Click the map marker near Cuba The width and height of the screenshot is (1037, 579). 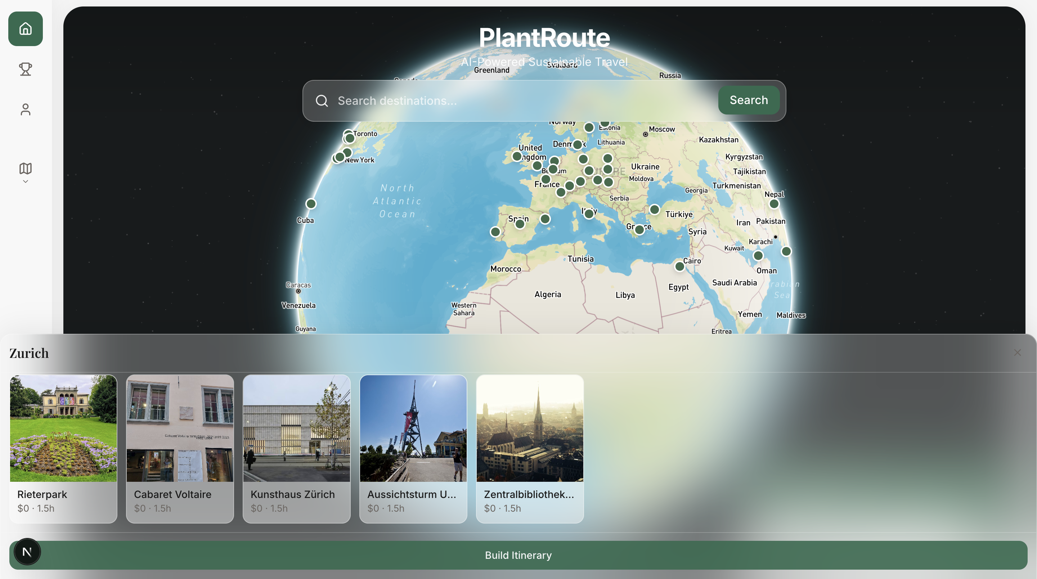click(x=311, y=204)
